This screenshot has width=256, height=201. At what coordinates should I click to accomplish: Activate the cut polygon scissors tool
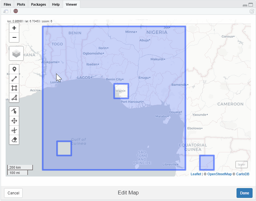14,130
